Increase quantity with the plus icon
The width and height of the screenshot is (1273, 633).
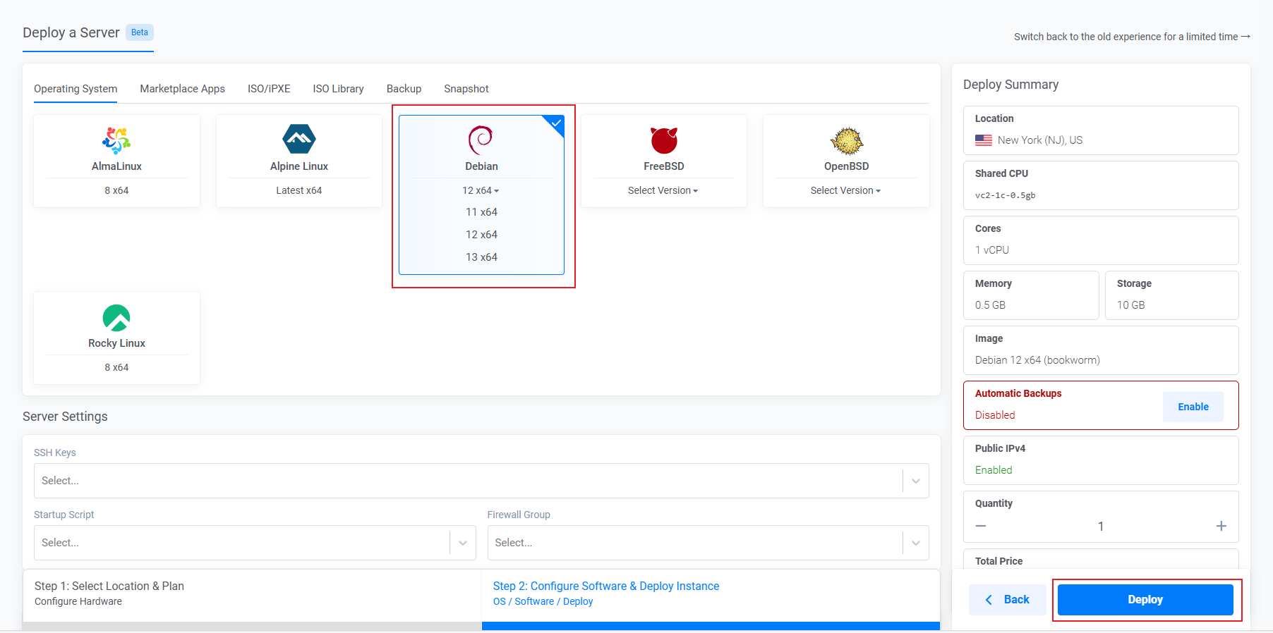coord(1221,527)
